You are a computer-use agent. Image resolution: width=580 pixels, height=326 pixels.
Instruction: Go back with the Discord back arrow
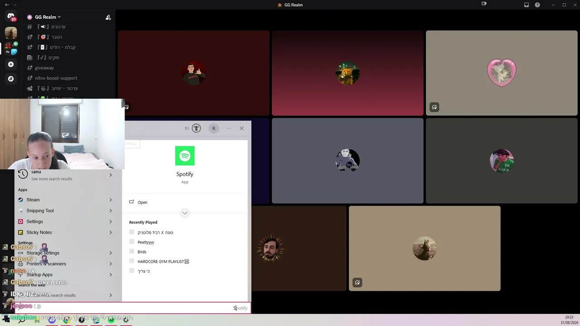(7, 5)
